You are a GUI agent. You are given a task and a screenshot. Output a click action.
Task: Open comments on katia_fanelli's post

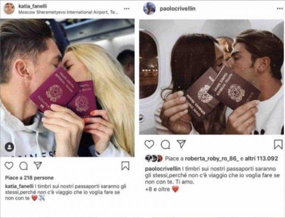coord(24,166)
